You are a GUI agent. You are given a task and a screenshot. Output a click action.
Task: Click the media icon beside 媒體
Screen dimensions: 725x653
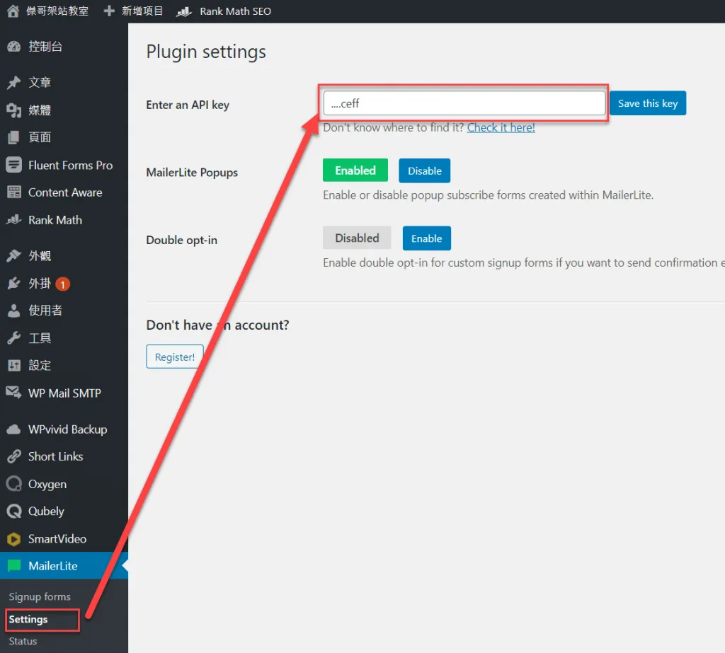[13, 110]
